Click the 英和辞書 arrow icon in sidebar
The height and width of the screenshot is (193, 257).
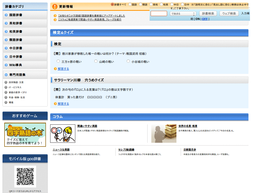coord(6,23)
